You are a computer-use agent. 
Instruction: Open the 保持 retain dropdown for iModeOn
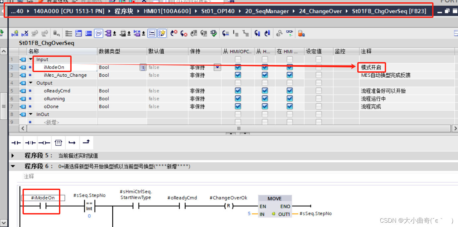pos(217,67)
